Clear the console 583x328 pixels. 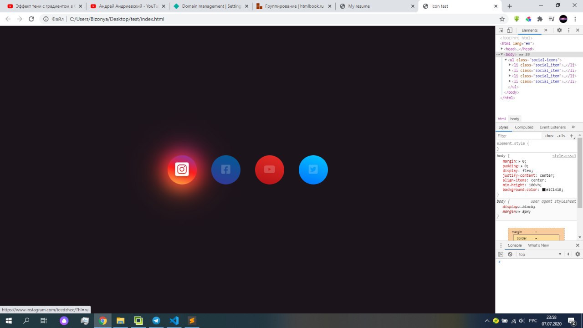(x=510, y=254)
